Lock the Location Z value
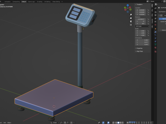The height and width of the screenshot is (124, 166). pyautogui.click(x=148, y=14)
